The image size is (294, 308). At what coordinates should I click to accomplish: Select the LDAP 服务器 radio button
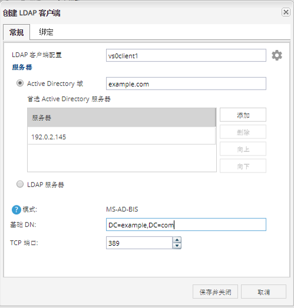coord(20,184)
